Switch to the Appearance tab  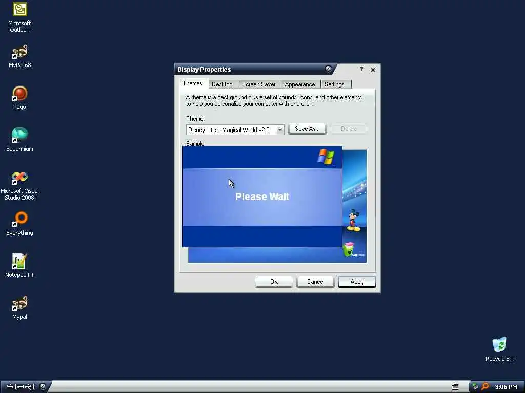tap(299, 84)
